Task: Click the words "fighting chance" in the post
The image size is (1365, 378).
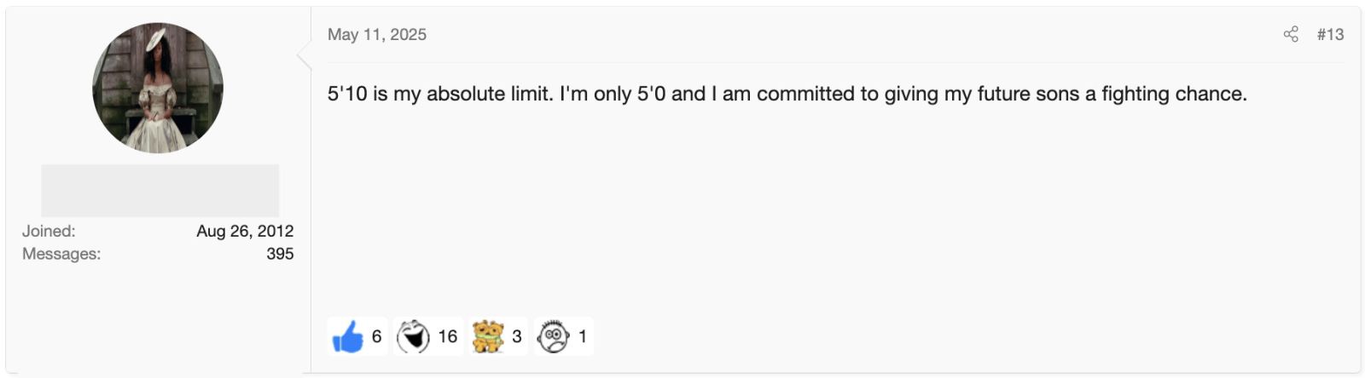Action: pyautogui.click(x=1172, y=94)
